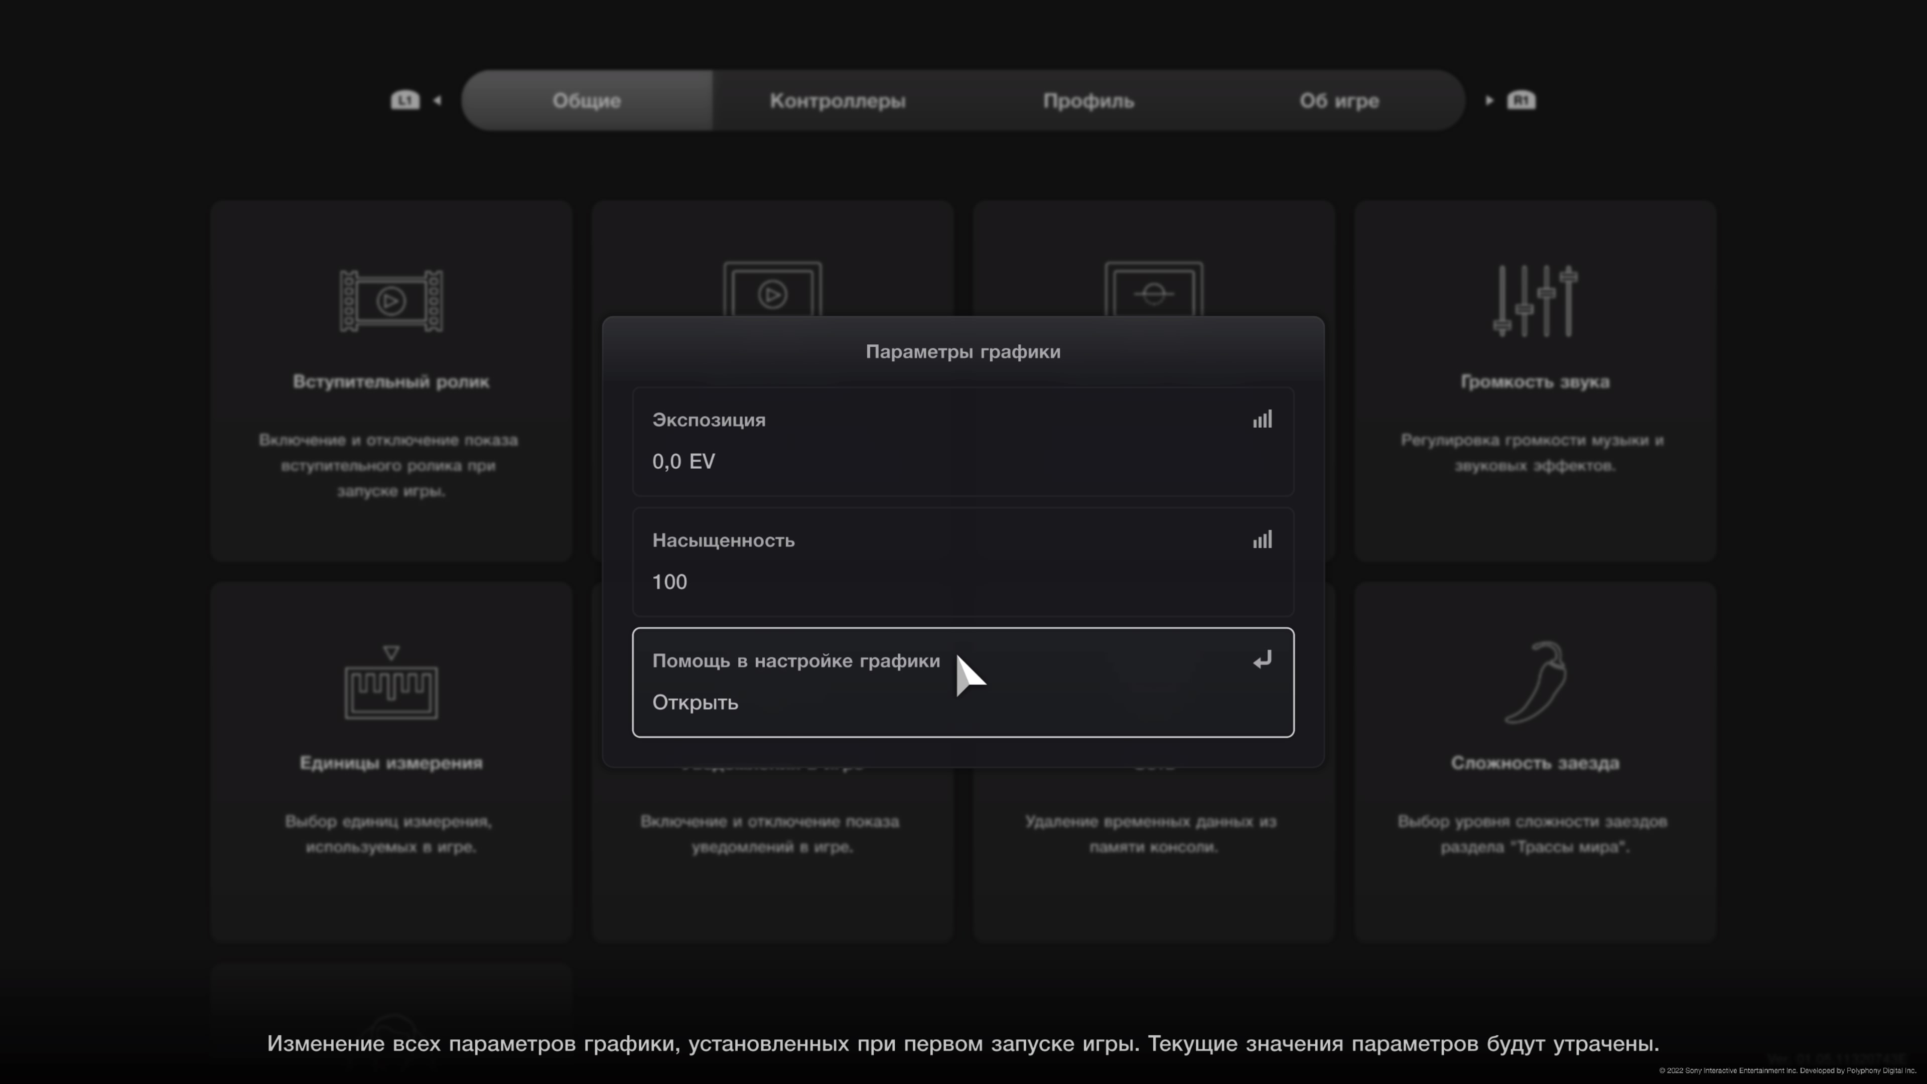Open the Вступительный ролик card
The width and height of the screenshot is (1927, 1084).
click(x=391, y=381)
